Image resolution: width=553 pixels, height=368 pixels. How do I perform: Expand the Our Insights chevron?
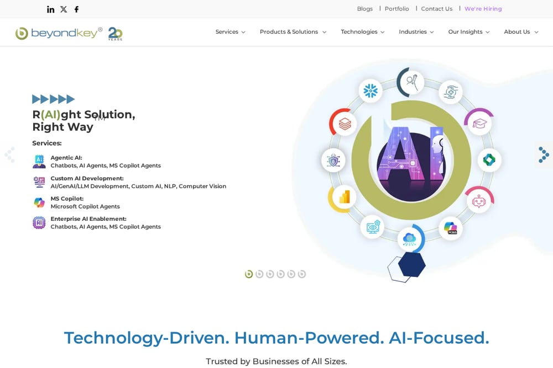487,32
